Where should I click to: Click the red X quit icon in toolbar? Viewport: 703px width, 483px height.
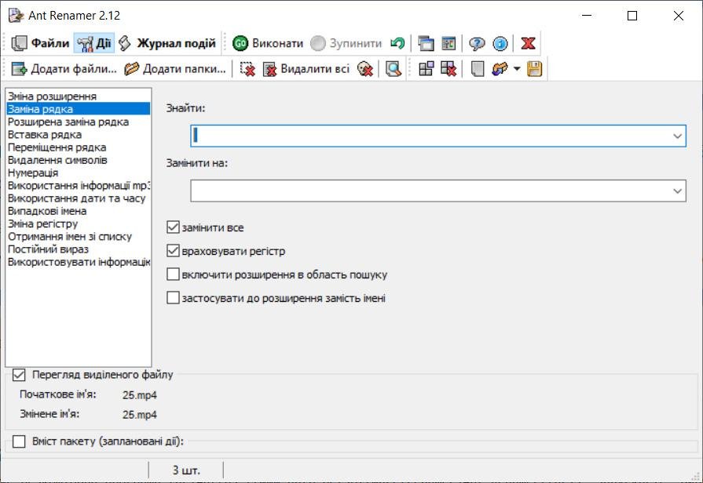tap(528, 43)
